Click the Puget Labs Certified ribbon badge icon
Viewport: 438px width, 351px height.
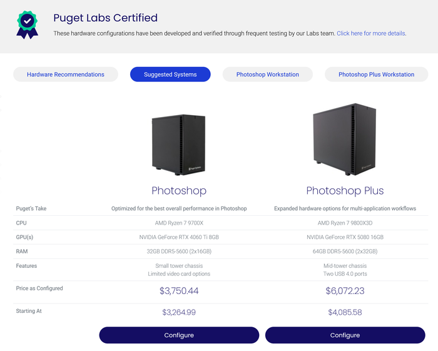27,24
